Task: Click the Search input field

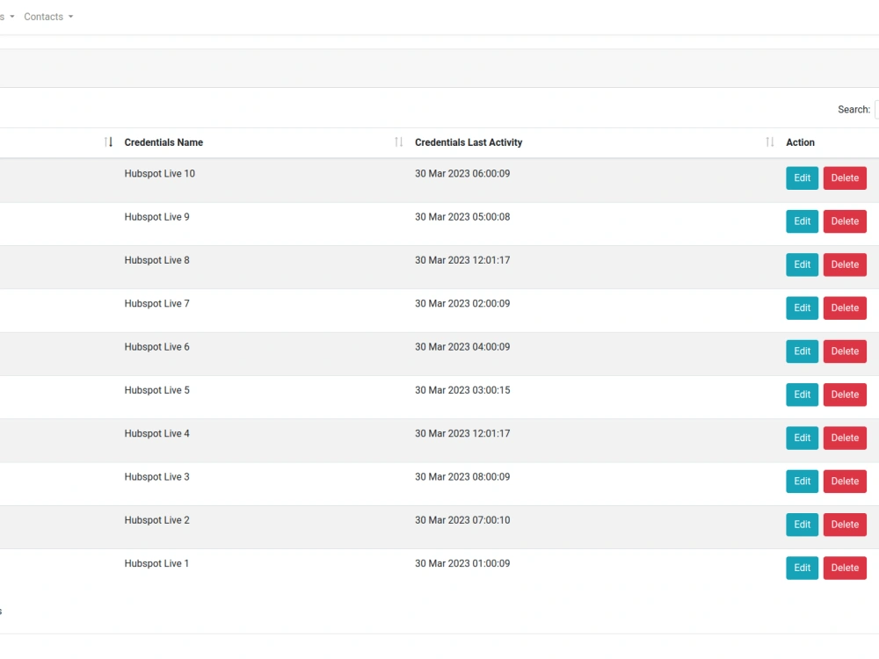Action: (x=876, y=110)
